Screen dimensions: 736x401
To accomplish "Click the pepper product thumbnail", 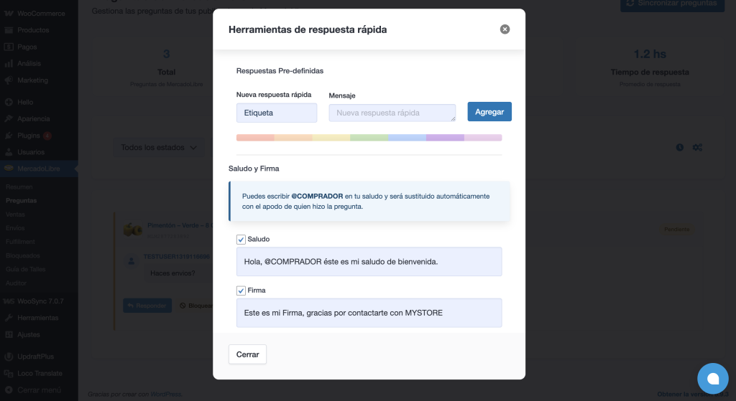I will (133, 230).
